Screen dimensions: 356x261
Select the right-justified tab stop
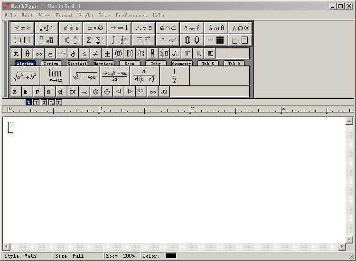pos(44,103)
